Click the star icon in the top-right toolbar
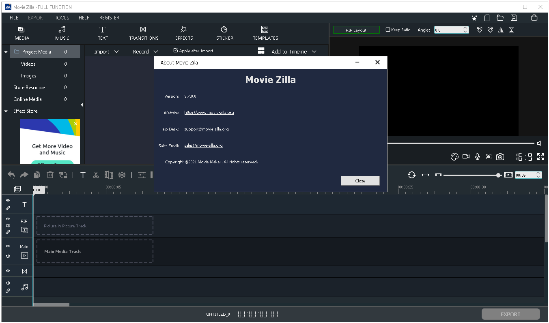The image size is (549, 323). [474, 18]
